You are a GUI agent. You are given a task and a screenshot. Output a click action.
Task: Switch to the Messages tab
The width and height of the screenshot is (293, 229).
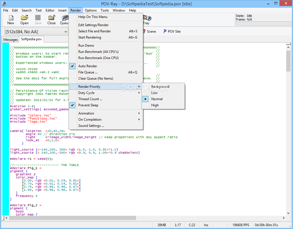(10, 40)
